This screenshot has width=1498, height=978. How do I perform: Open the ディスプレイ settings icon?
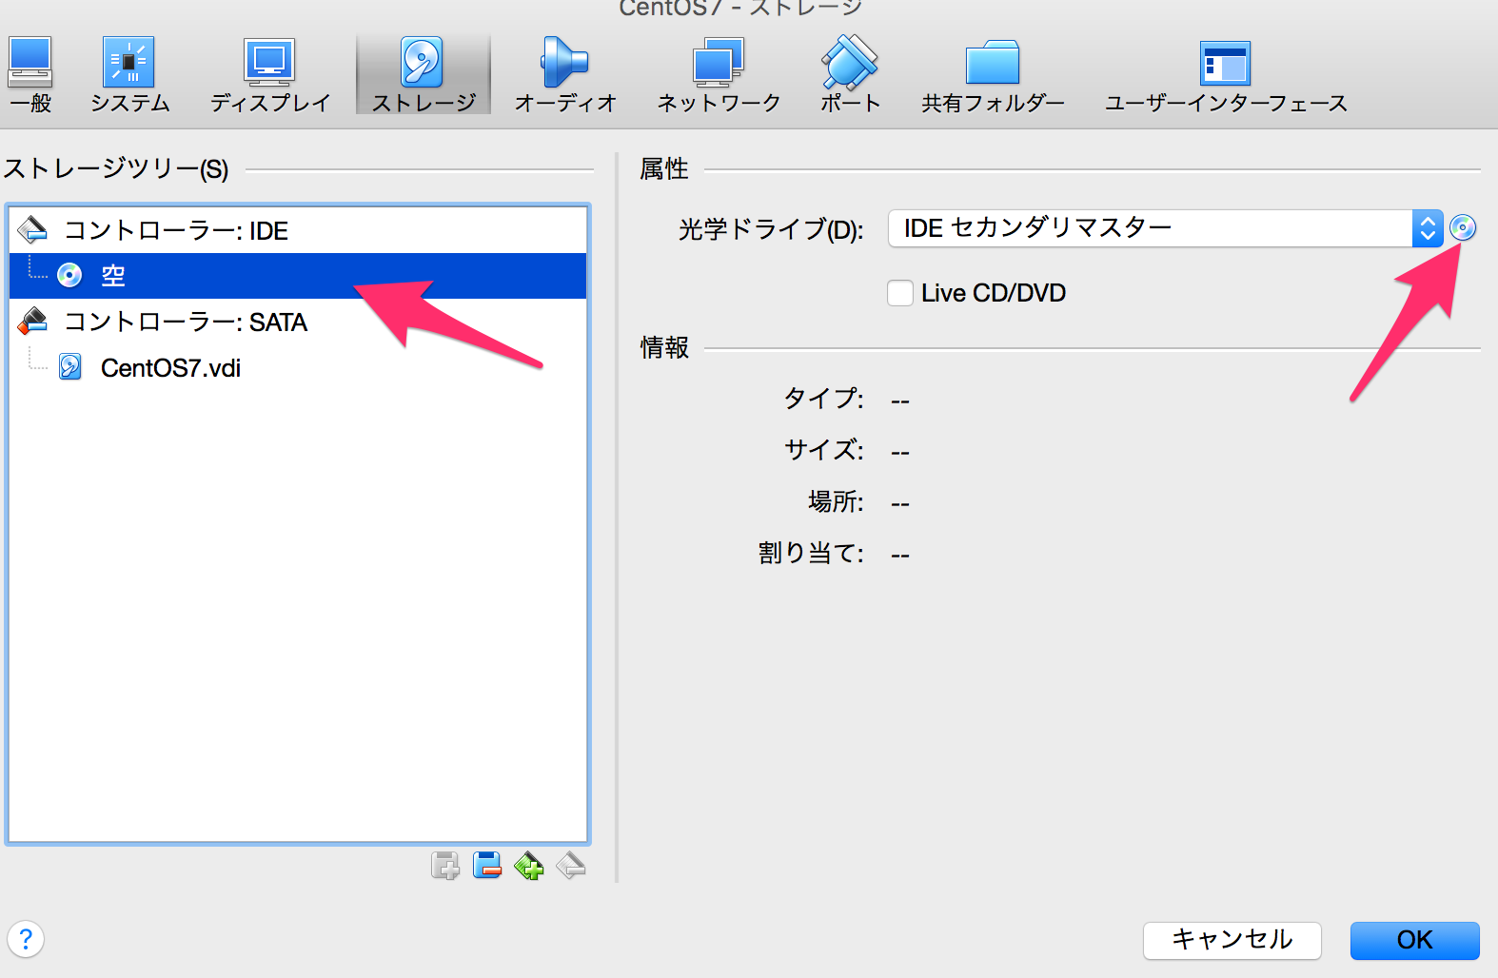(x=269, y=63)
